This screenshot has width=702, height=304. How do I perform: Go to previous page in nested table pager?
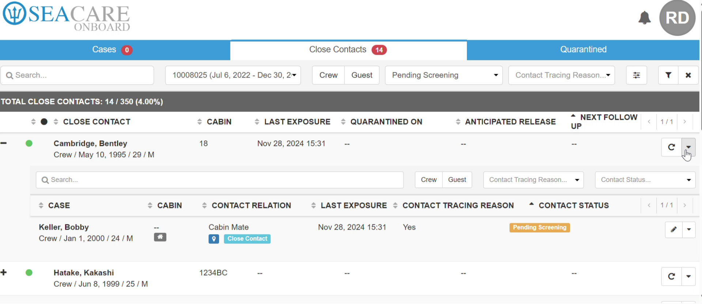(x=649, y=205)
